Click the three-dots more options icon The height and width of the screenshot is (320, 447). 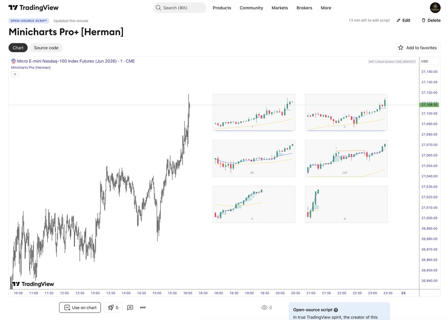(142, 307)
